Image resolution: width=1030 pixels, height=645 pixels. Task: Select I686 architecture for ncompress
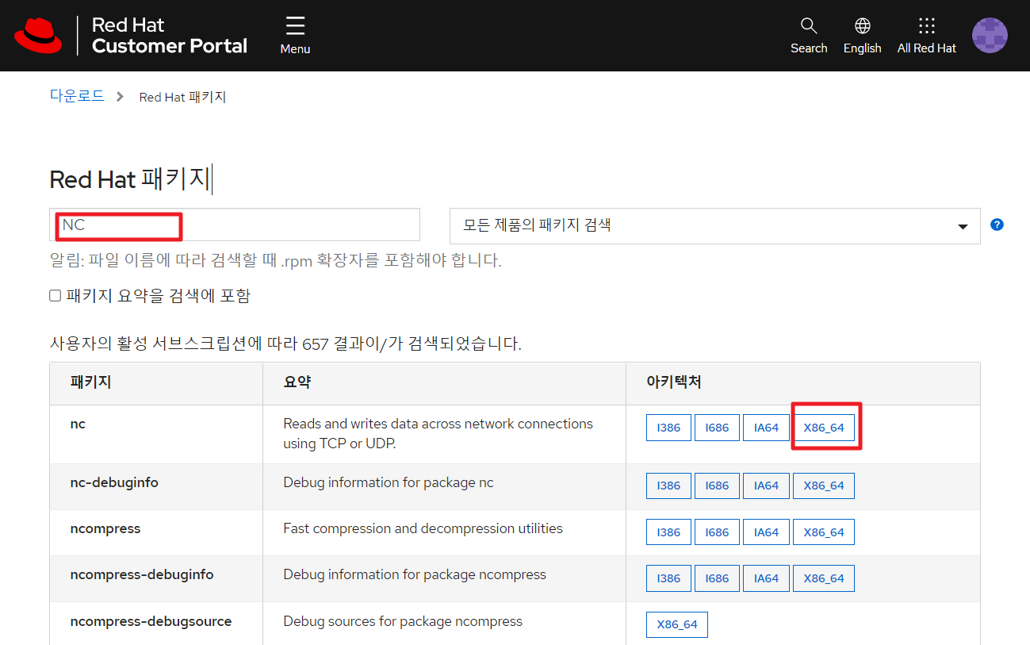click(717, 532)
